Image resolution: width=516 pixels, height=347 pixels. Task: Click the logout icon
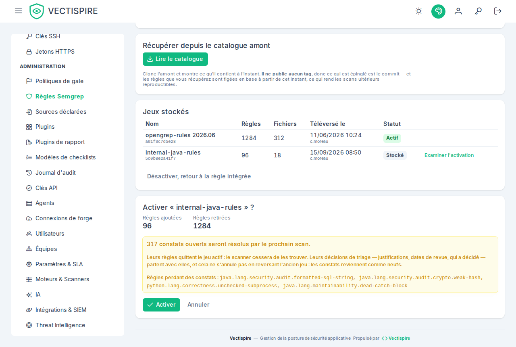(x=498, y=11)
